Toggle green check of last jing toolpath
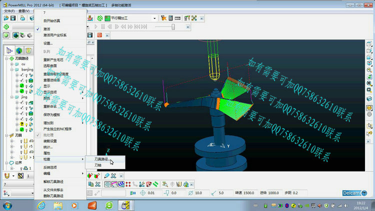 tap(22, 129)
